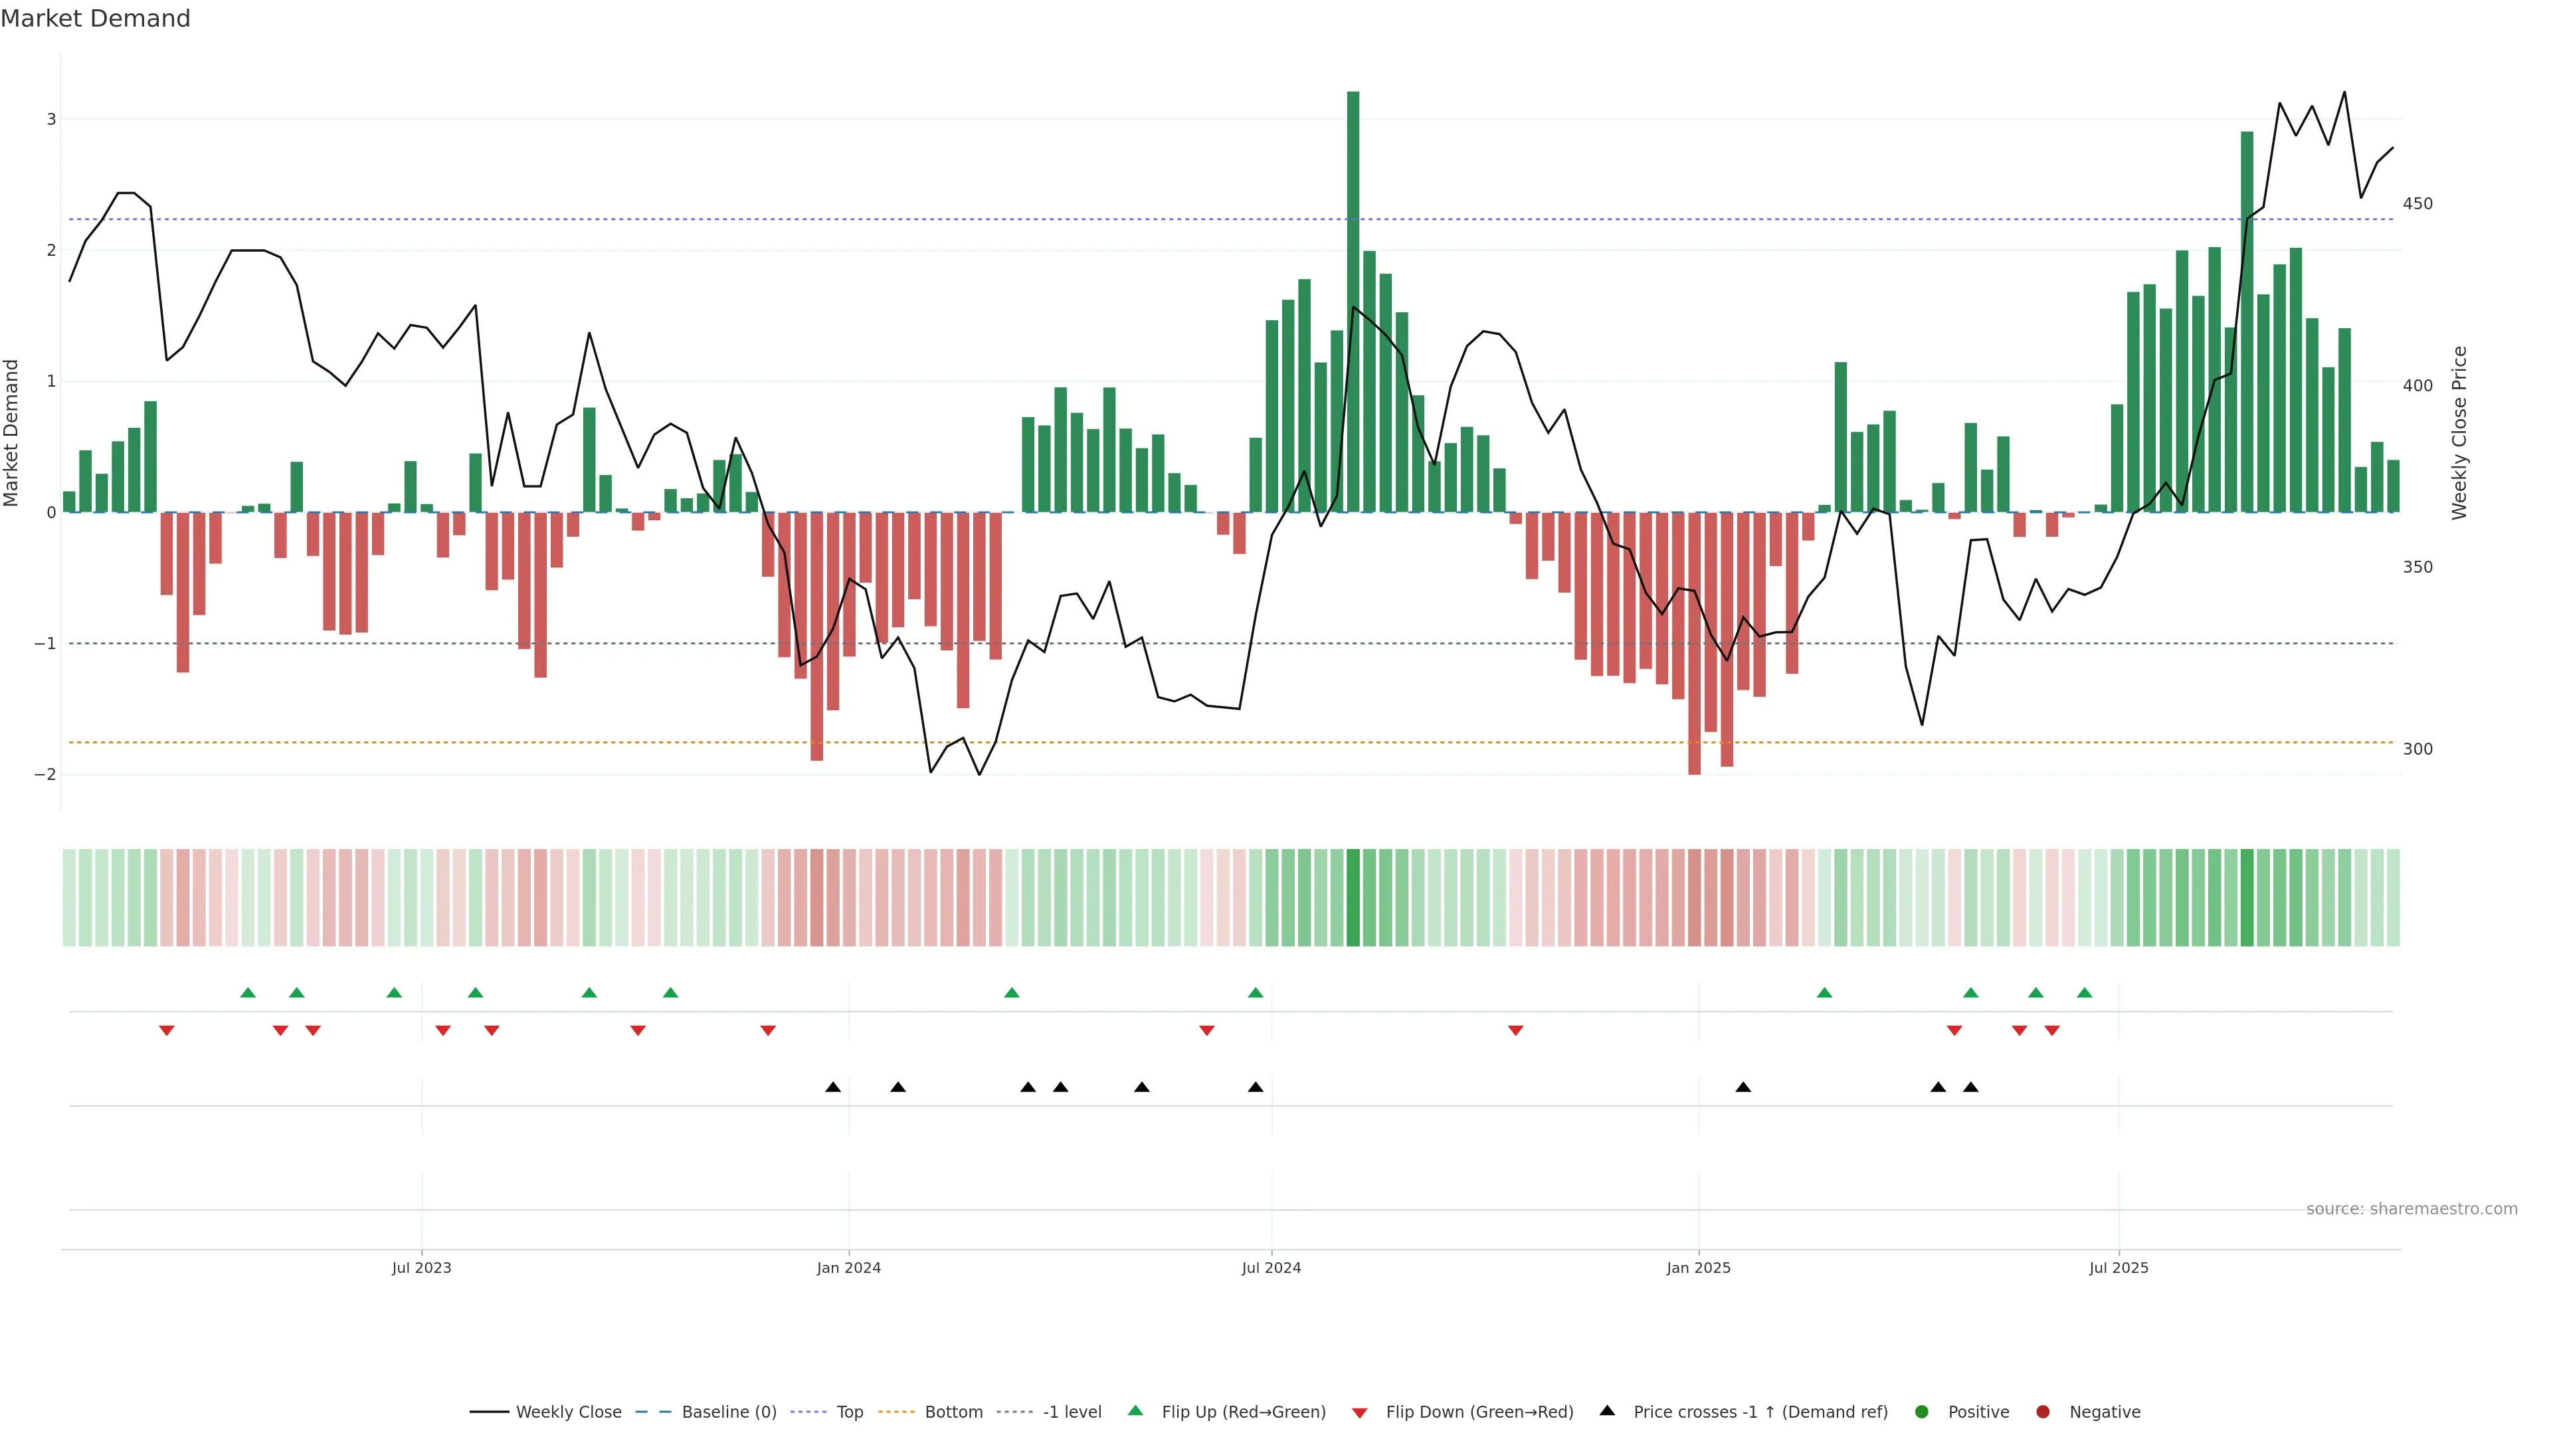Select the leftmost green flip-up triangle marker
Viewport: 2551px width, 1435px height.
click(x=248, y=993)
